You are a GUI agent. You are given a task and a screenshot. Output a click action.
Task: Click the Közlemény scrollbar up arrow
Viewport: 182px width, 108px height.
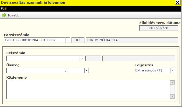pos(172,82)
